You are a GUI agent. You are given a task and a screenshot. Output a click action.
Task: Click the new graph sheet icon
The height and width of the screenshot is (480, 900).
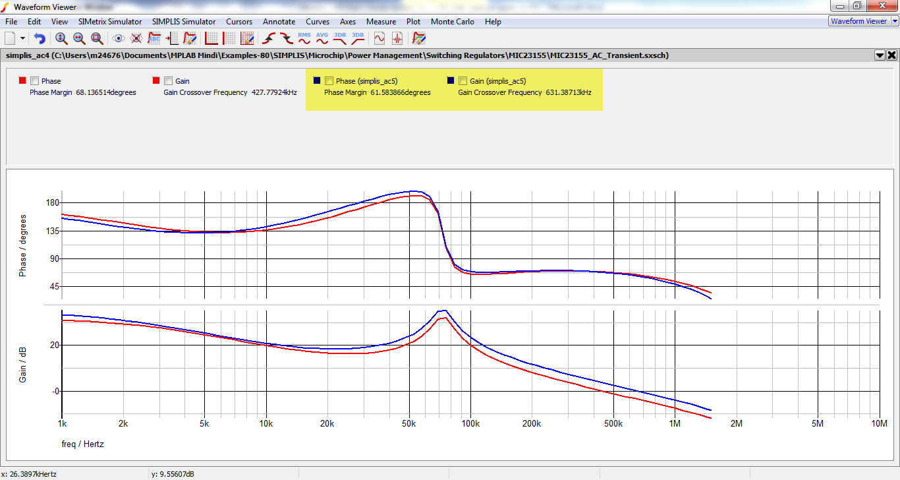10,38
